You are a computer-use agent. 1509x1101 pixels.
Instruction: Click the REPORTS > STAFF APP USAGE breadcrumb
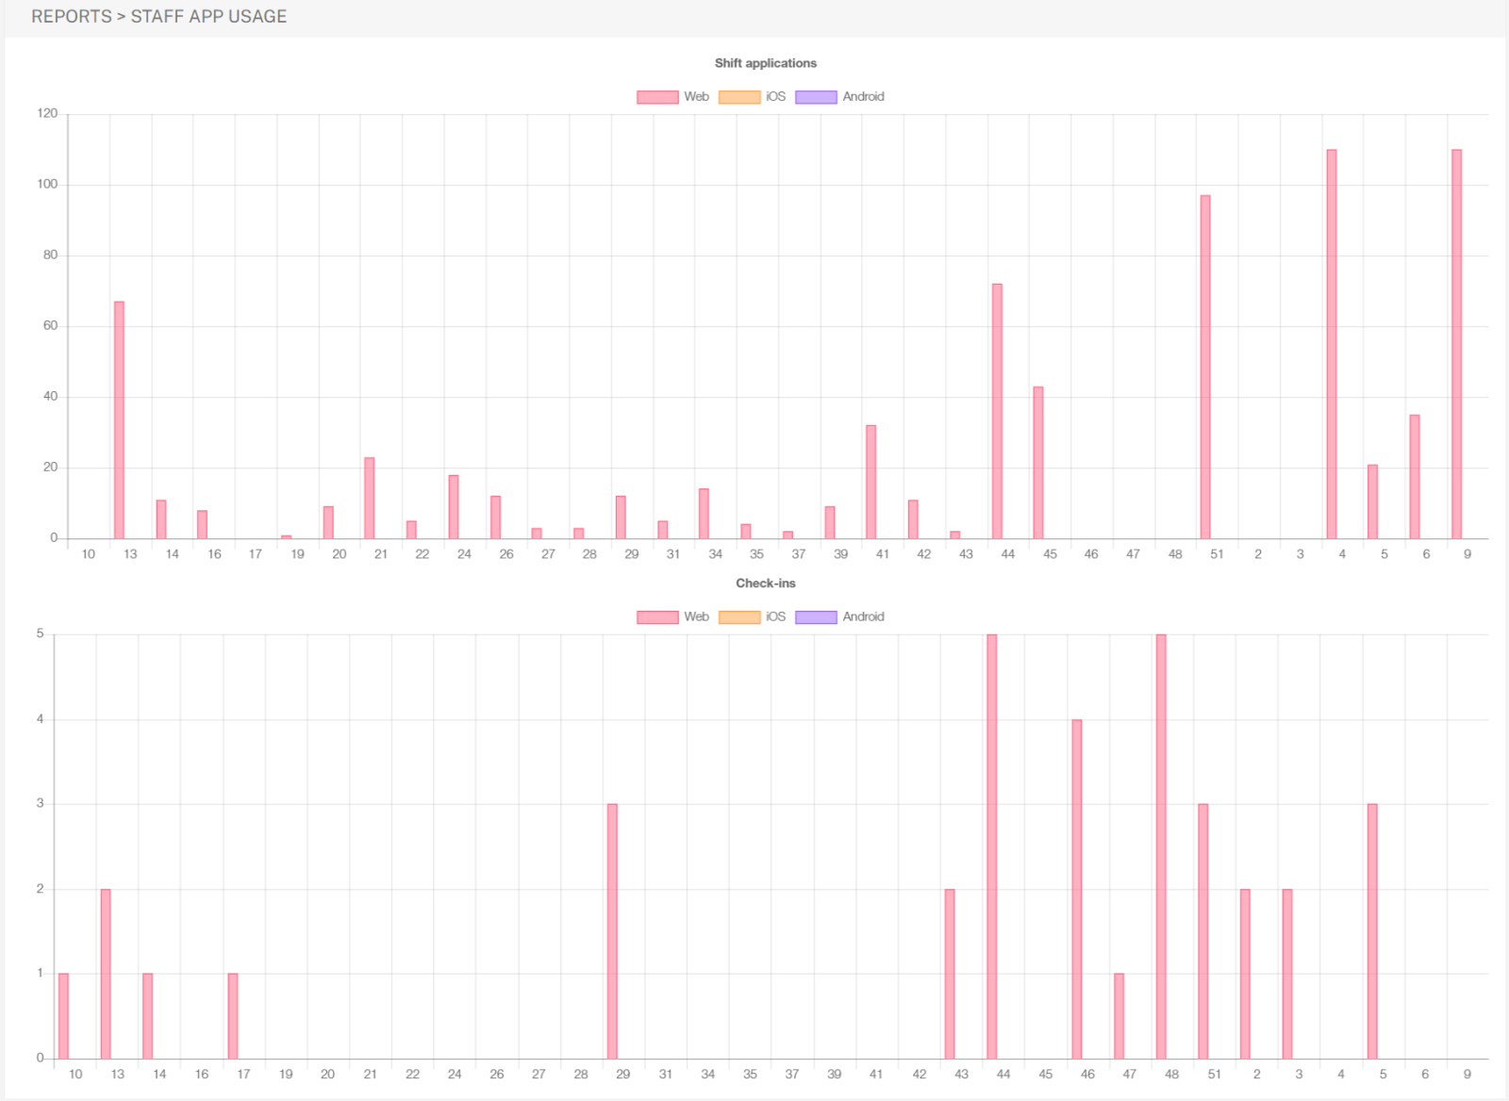pyautogui.click(x=159, y=17)
